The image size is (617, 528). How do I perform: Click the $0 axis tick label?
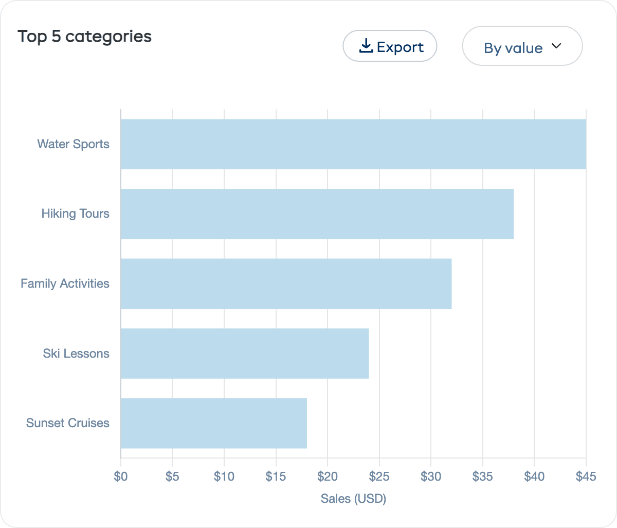click(121, 477)
